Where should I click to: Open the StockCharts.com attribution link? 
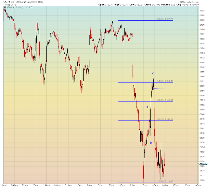[189, 2]
